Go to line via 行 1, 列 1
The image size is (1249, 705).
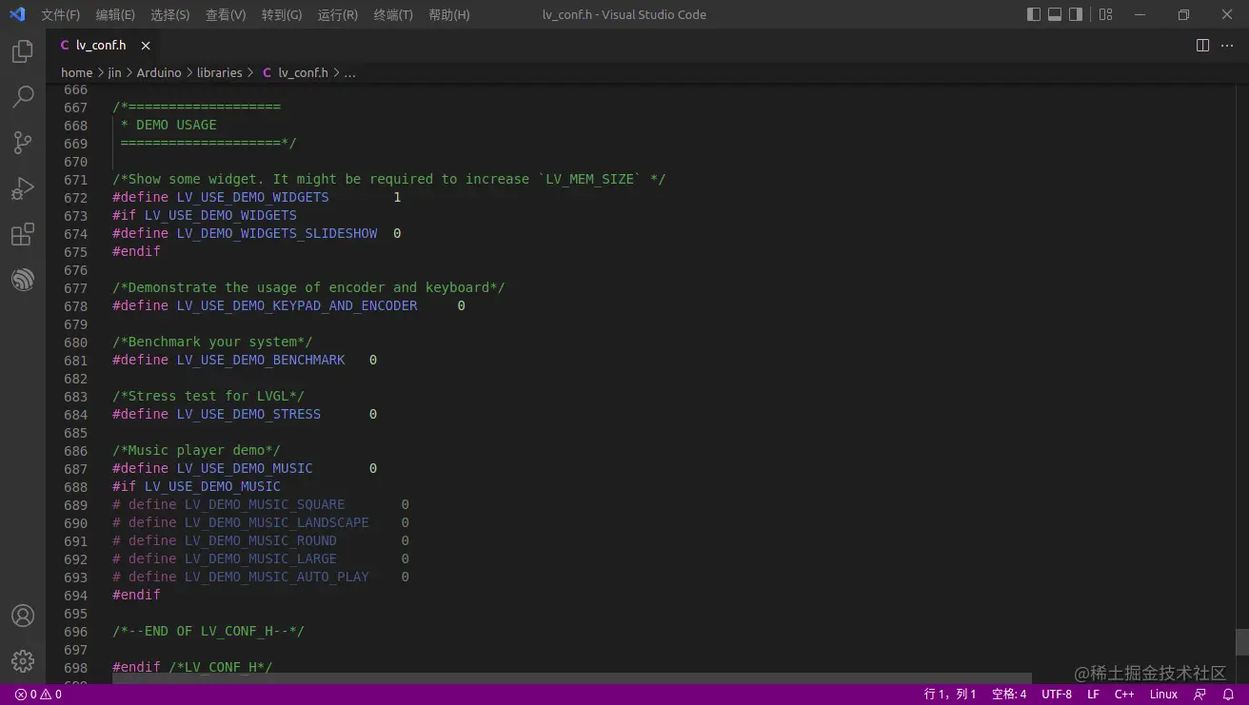tap(950, 695)
